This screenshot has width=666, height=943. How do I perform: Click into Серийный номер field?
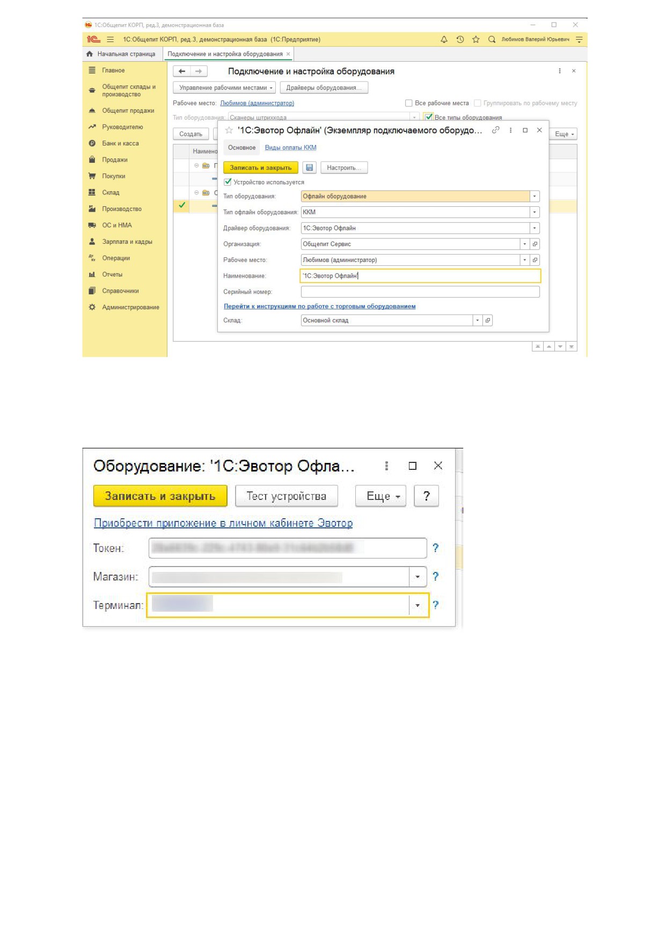coord(420,292)
